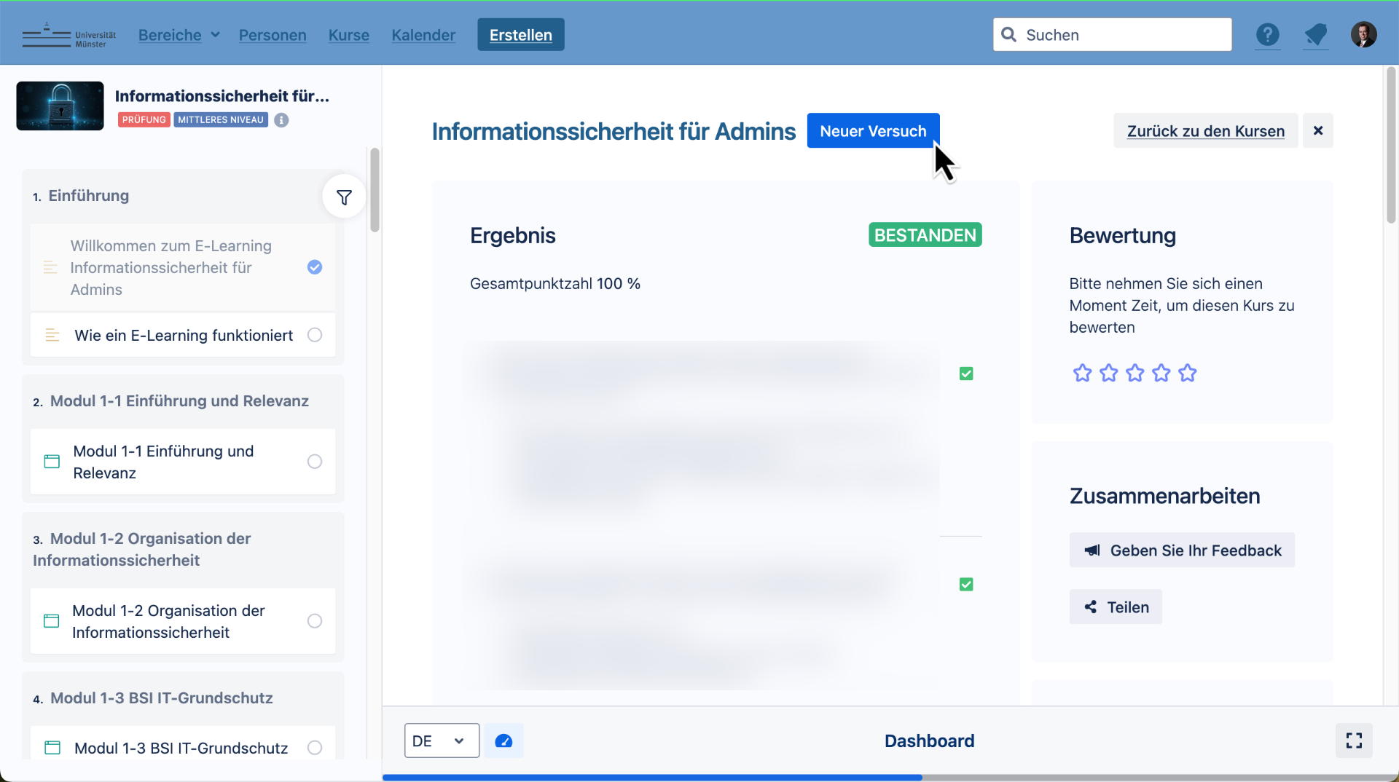Click the module icon of Modul 1-3 item
The image size is (1399, 782).
[x=52, y=748]
